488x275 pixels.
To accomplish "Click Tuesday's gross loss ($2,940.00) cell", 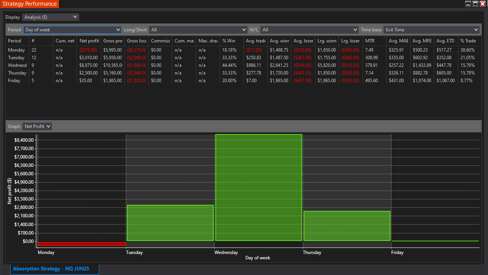I will (136, 58).
